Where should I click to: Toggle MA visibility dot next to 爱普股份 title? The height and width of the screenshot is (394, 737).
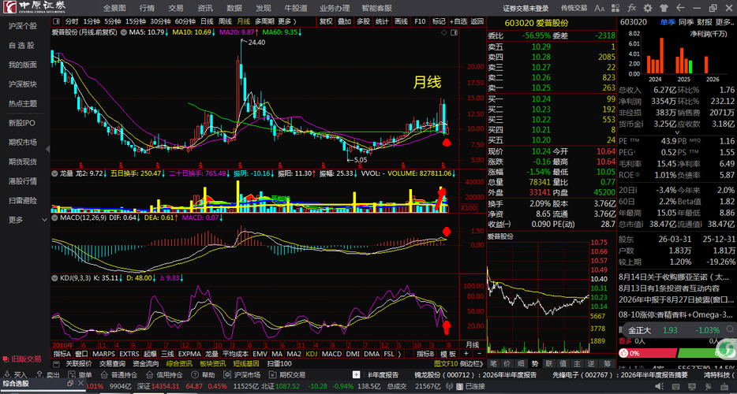pyautogui.click(x=124, y=32)
